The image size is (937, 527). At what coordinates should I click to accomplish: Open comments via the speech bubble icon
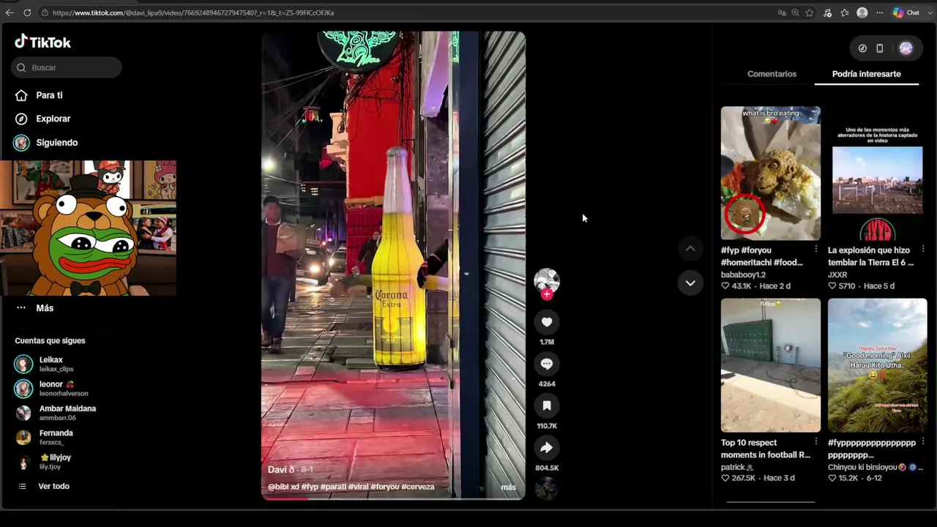547,364
